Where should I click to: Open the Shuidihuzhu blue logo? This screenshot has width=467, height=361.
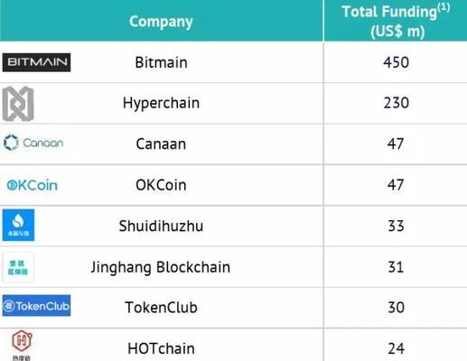[18, 225]
